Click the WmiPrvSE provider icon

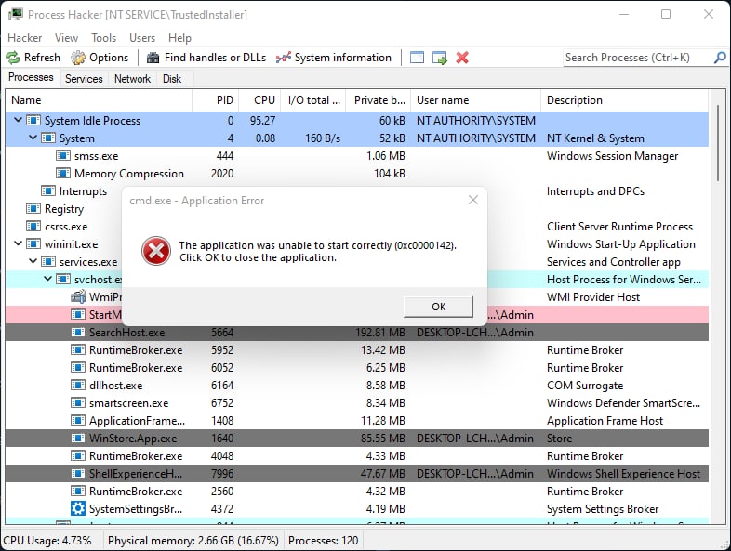click(x=78, y=296)
